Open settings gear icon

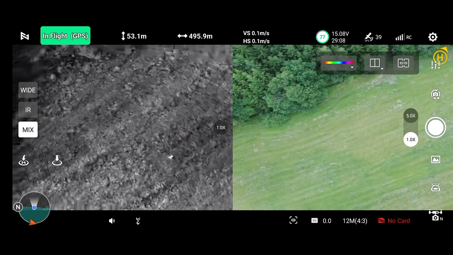433,37
